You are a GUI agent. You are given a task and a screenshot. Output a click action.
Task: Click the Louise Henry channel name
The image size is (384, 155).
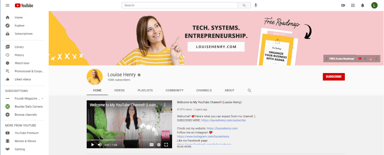point(122,75)
